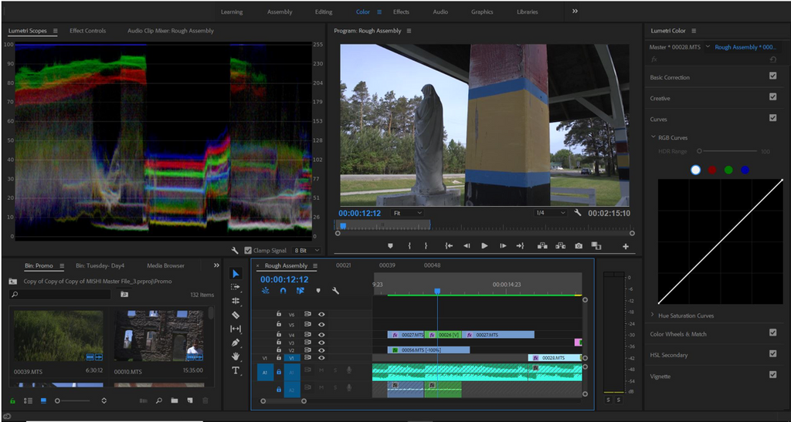791x422 pixels.
Task: Toggle insert sequences as nests button
Action: click(x=266, y=291)
